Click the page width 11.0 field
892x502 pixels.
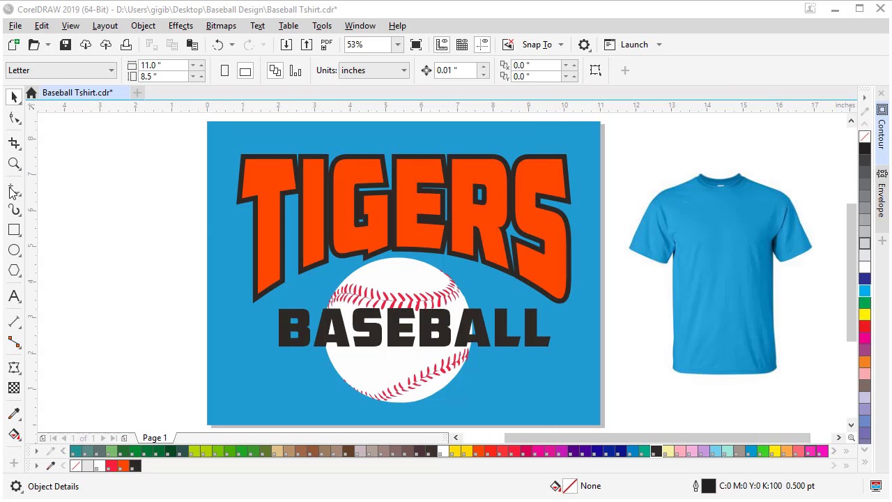(x=163, y=65)
